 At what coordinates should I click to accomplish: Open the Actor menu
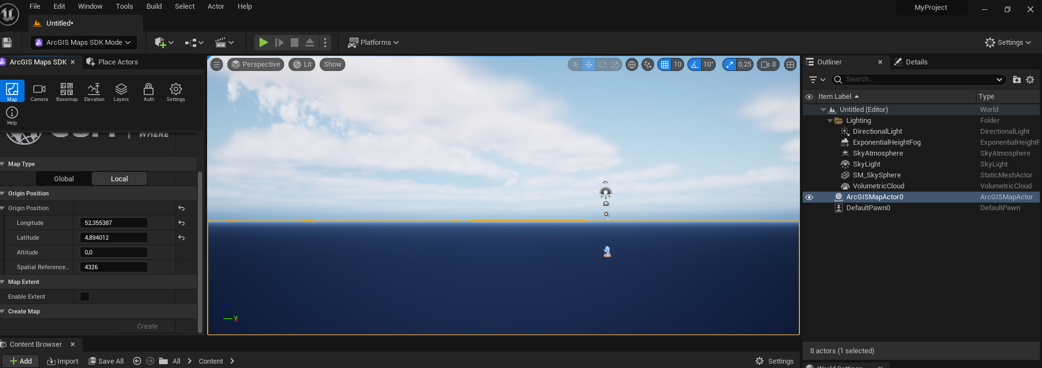click(x=216, y=7)
